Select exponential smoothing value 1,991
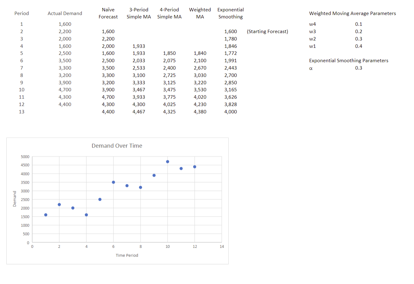 230,61
